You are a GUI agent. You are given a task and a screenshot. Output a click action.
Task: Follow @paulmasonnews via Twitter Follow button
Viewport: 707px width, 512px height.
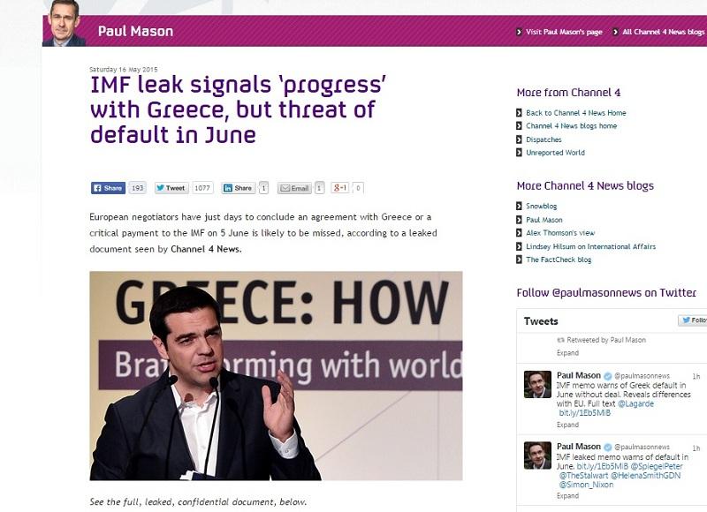click(693, 320)
